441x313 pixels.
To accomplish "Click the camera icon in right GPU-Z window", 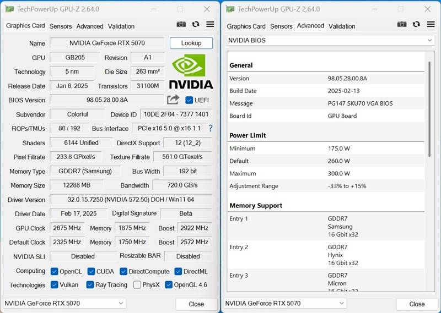I will (402, 24).
